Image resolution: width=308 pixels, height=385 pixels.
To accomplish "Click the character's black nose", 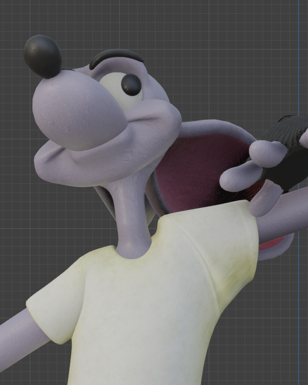I will 43,56.
